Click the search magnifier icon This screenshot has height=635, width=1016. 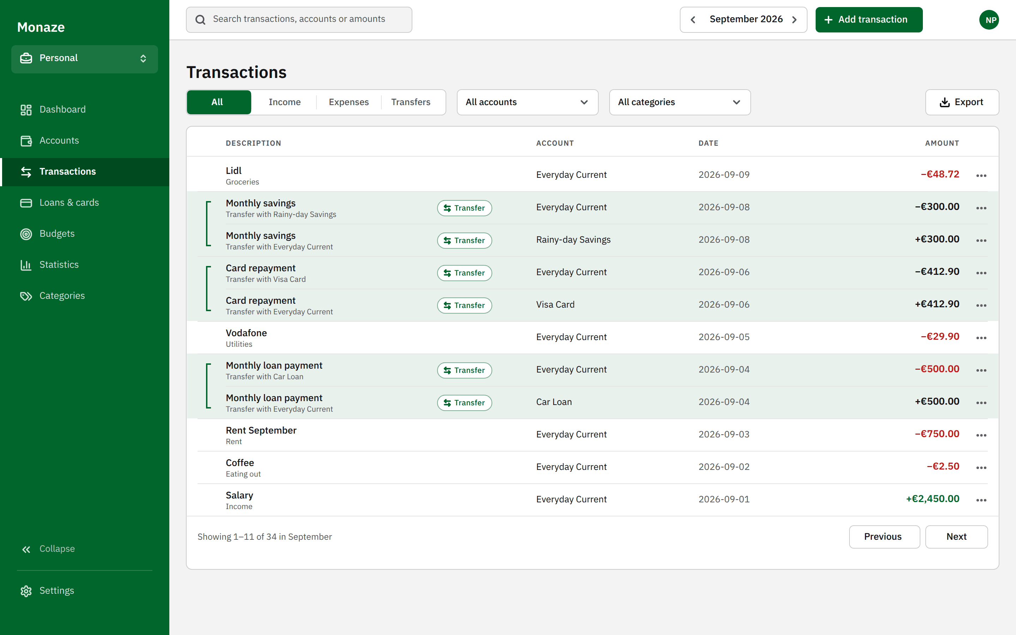point(200,20)
